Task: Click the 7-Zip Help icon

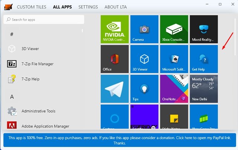Action: click(x=12, y=79)
